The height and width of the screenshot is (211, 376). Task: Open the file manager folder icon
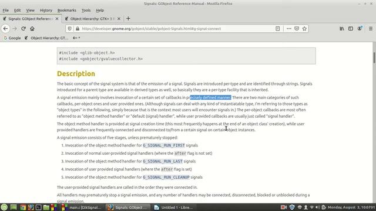[x=46, y=207]
